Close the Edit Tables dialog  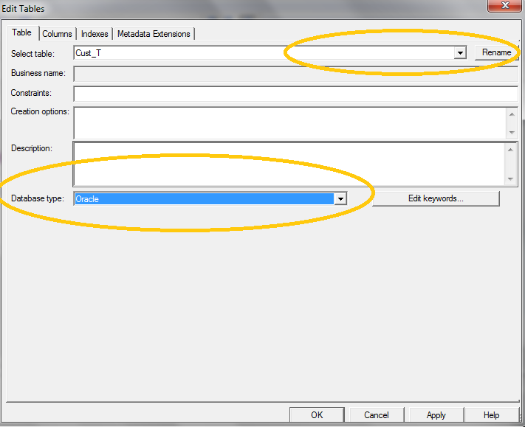click(504, 5)
